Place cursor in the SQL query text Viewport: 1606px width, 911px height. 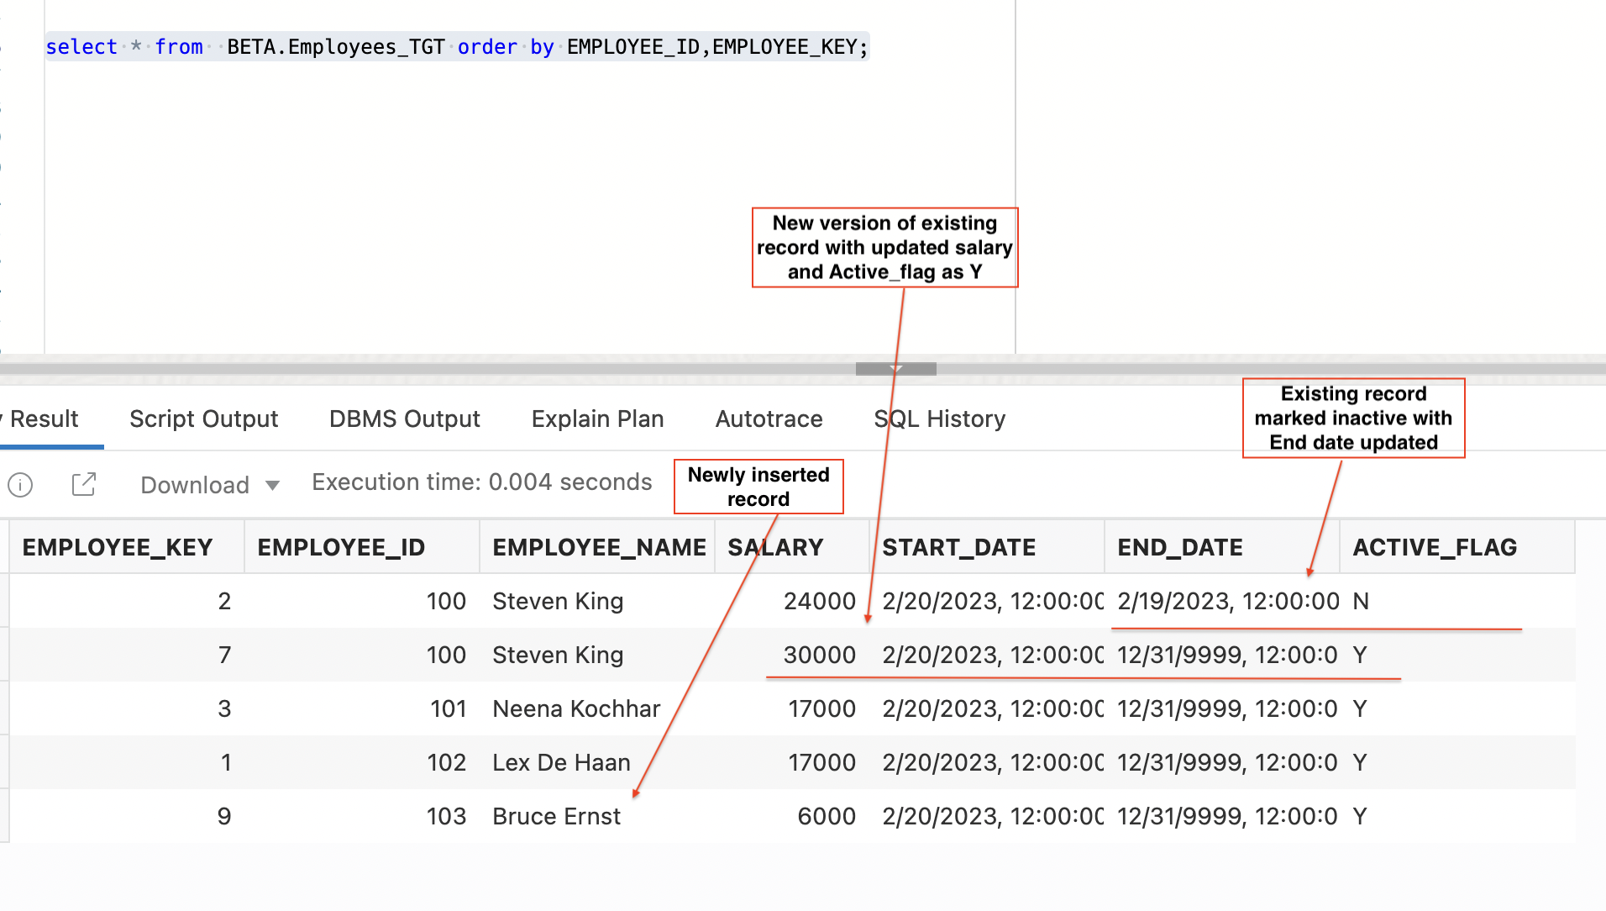(x=458, y=47)
